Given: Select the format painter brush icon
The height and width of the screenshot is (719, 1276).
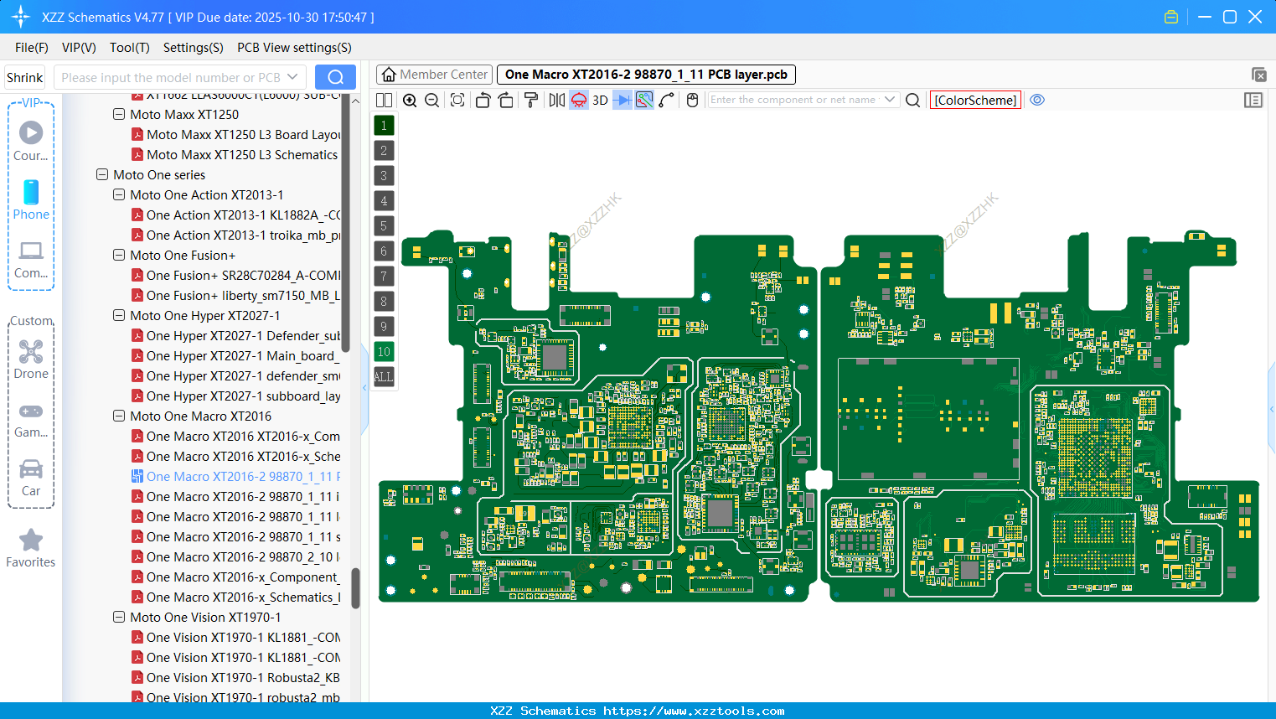Looking at the screenshot, I should [x=531, y=101].
